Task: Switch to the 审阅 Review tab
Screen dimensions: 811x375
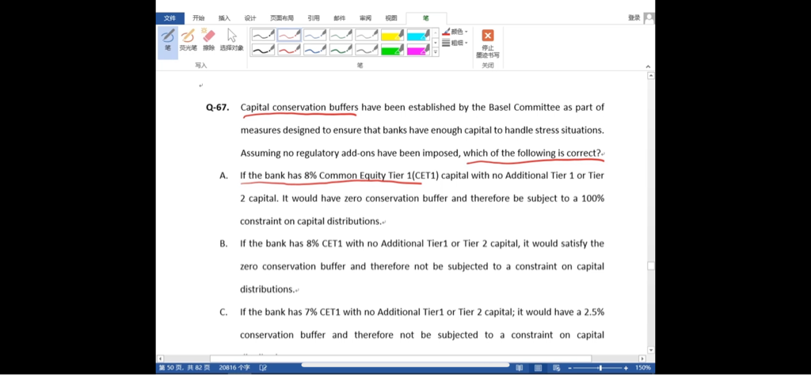Action: pos(364,18)
